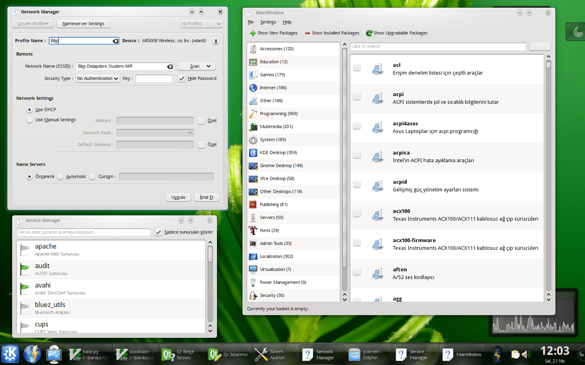Select the Internet category globe icon
Screen dimensions: 585x365
(253, 88)
